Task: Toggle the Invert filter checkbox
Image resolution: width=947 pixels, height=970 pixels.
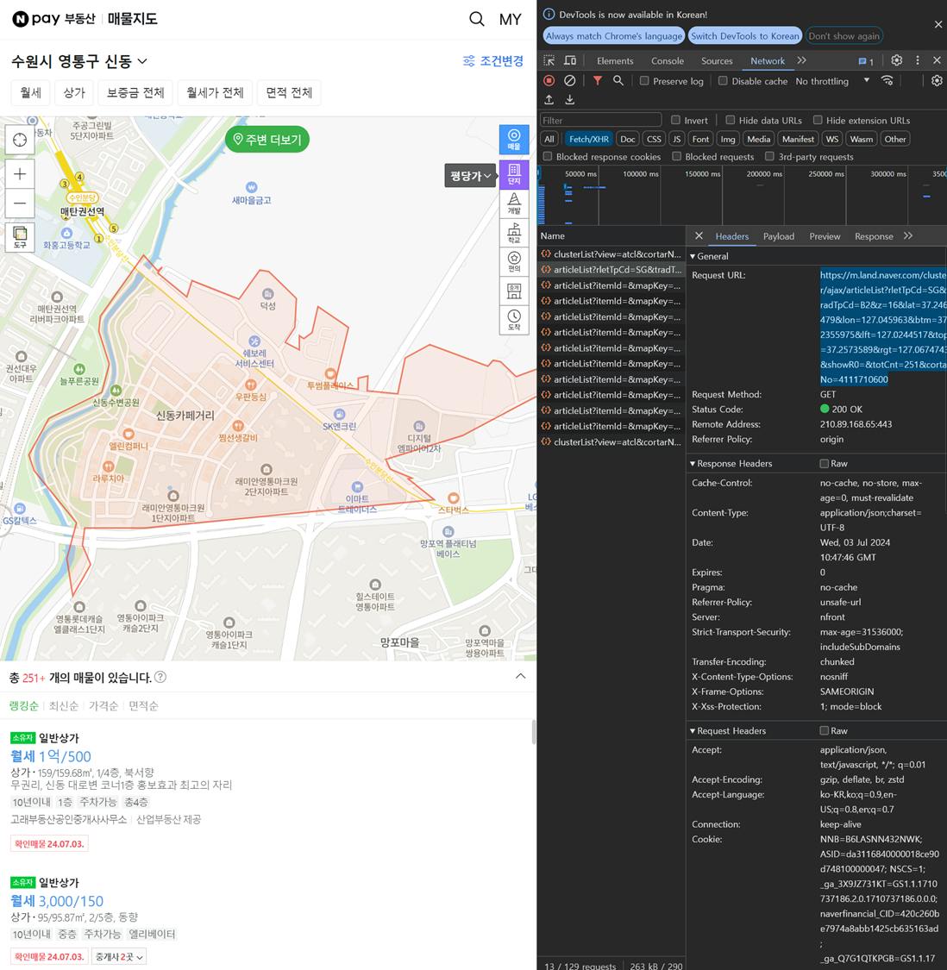Action: [x=676, y=120]
